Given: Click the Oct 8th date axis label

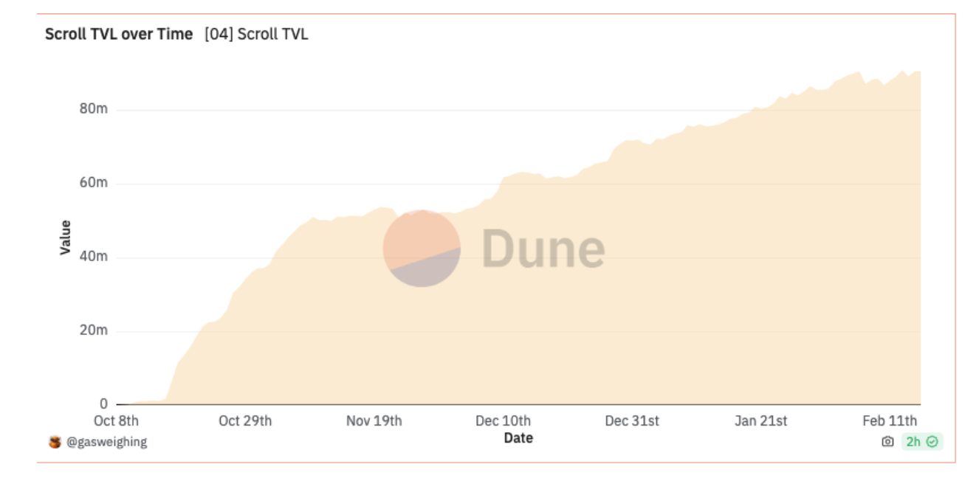Looking at the screenshot, I should tap(116, 421).
